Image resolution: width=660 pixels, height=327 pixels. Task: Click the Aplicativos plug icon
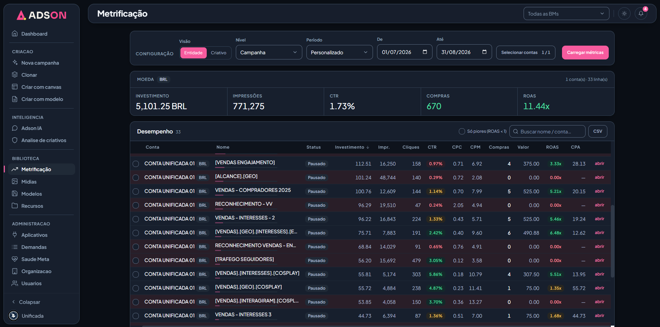pyautogui.click(x=15, y=235)
